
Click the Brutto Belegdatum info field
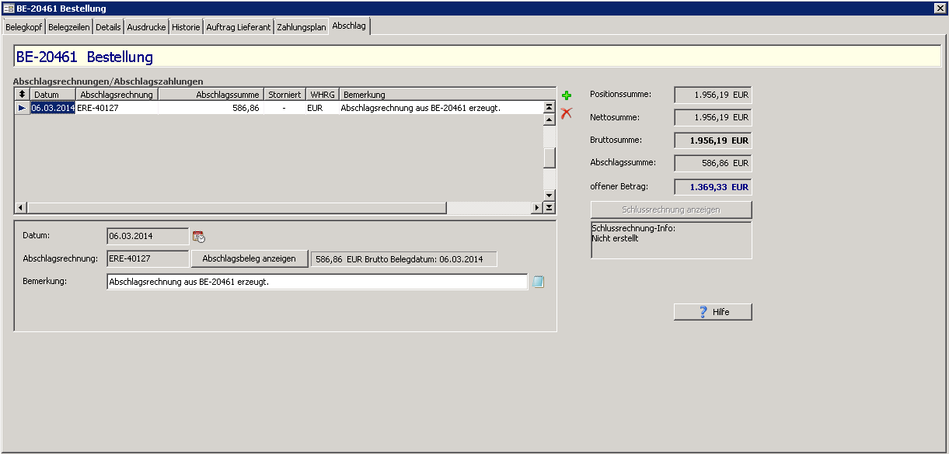[x=403, y=258]
